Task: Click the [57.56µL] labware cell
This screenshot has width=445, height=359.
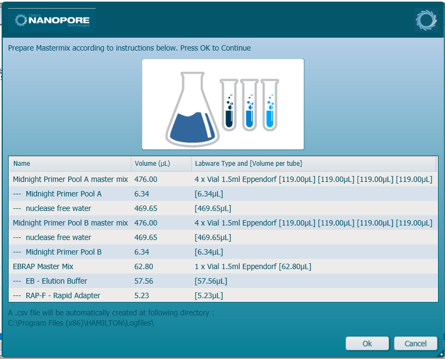Action: (x=211, y=281)
